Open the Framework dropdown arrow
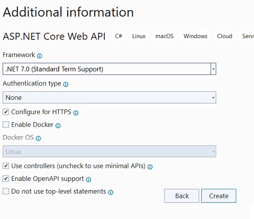The image size is (254, 219). point(213,69)
